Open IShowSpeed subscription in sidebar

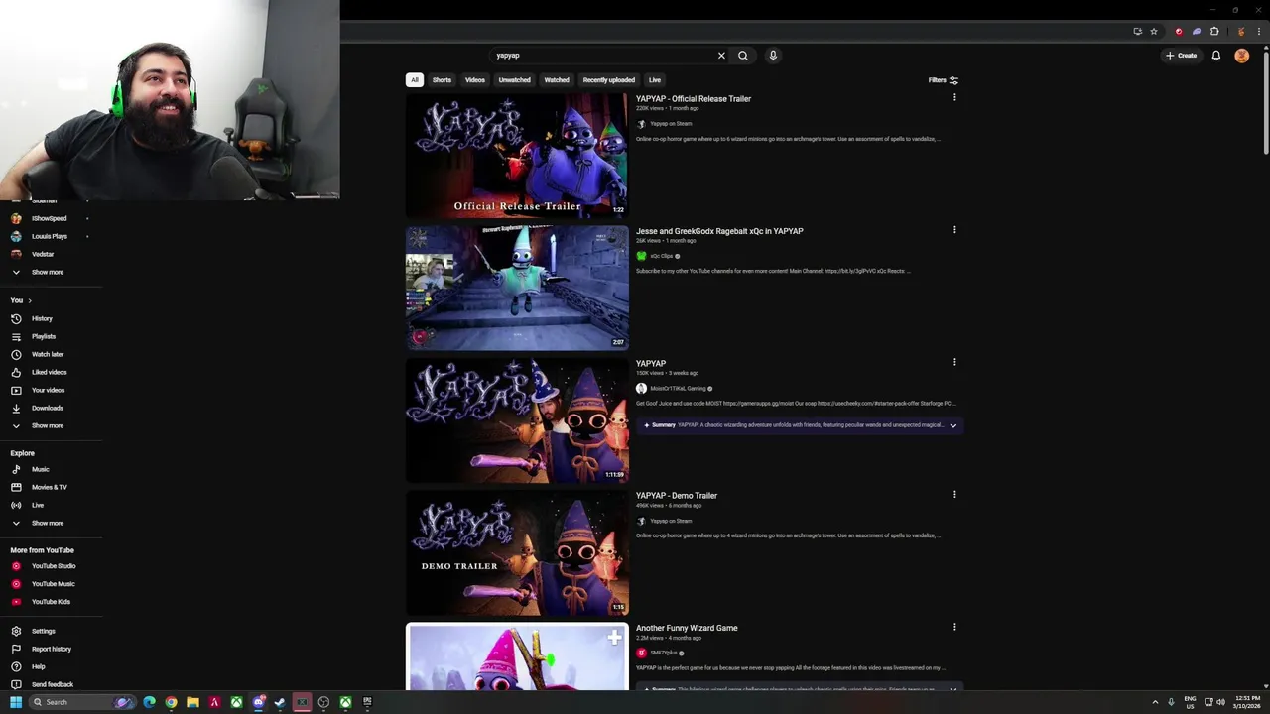(x=49, y=218)
